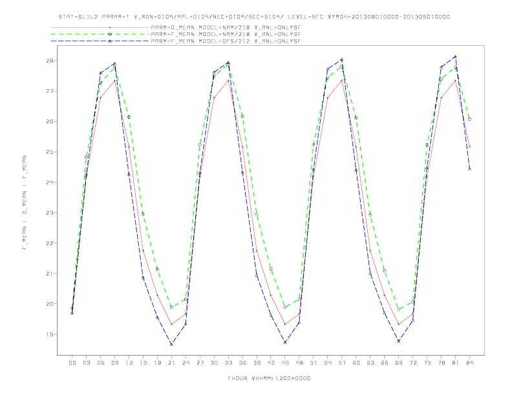Click x-axis forecast hour label 42

point(271,363)
